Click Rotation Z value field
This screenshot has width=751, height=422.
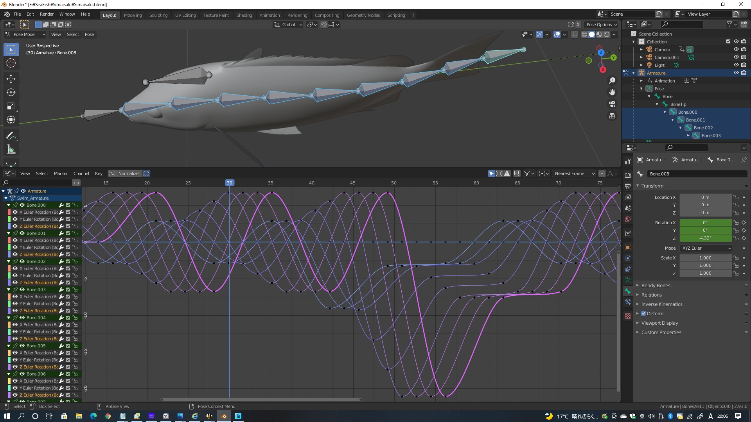pyautogui.click(x=705, y=238)
